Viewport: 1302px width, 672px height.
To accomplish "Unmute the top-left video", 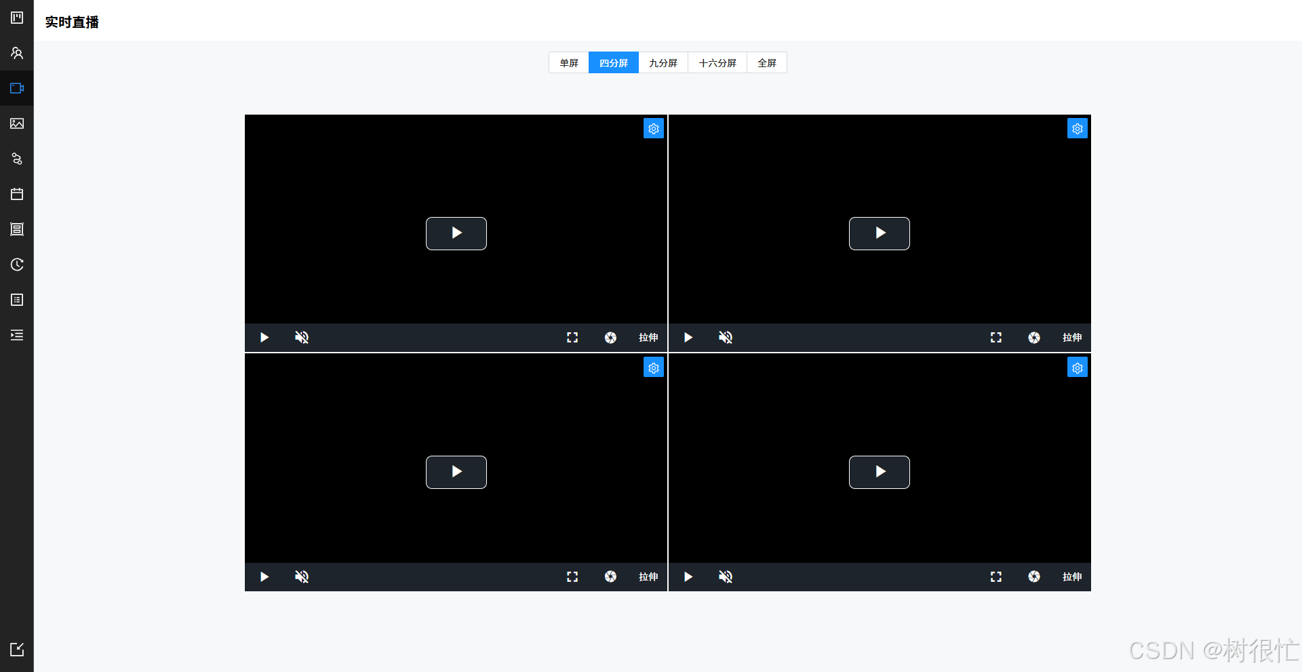I will 302,338.
